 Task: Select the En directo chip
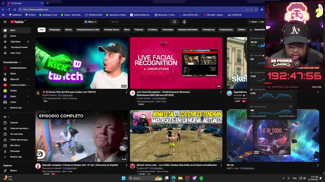pos(153,30)
